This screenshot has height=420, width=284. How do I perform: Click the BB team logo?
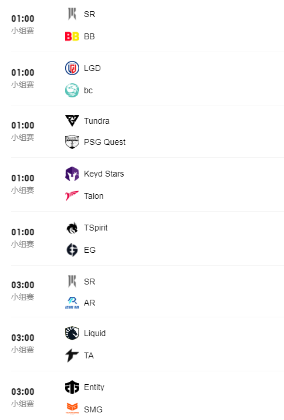tap(72, 36)
